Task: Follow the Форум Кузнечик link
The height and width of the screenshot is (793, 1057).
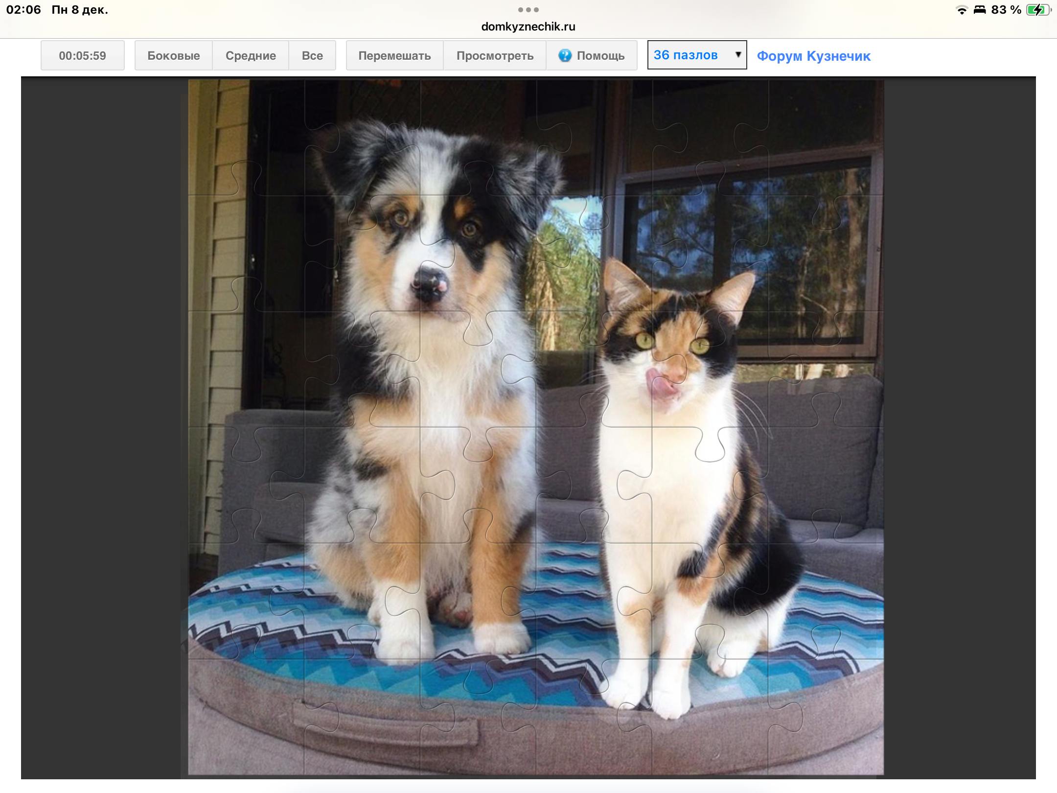Action: pos(813,56)
